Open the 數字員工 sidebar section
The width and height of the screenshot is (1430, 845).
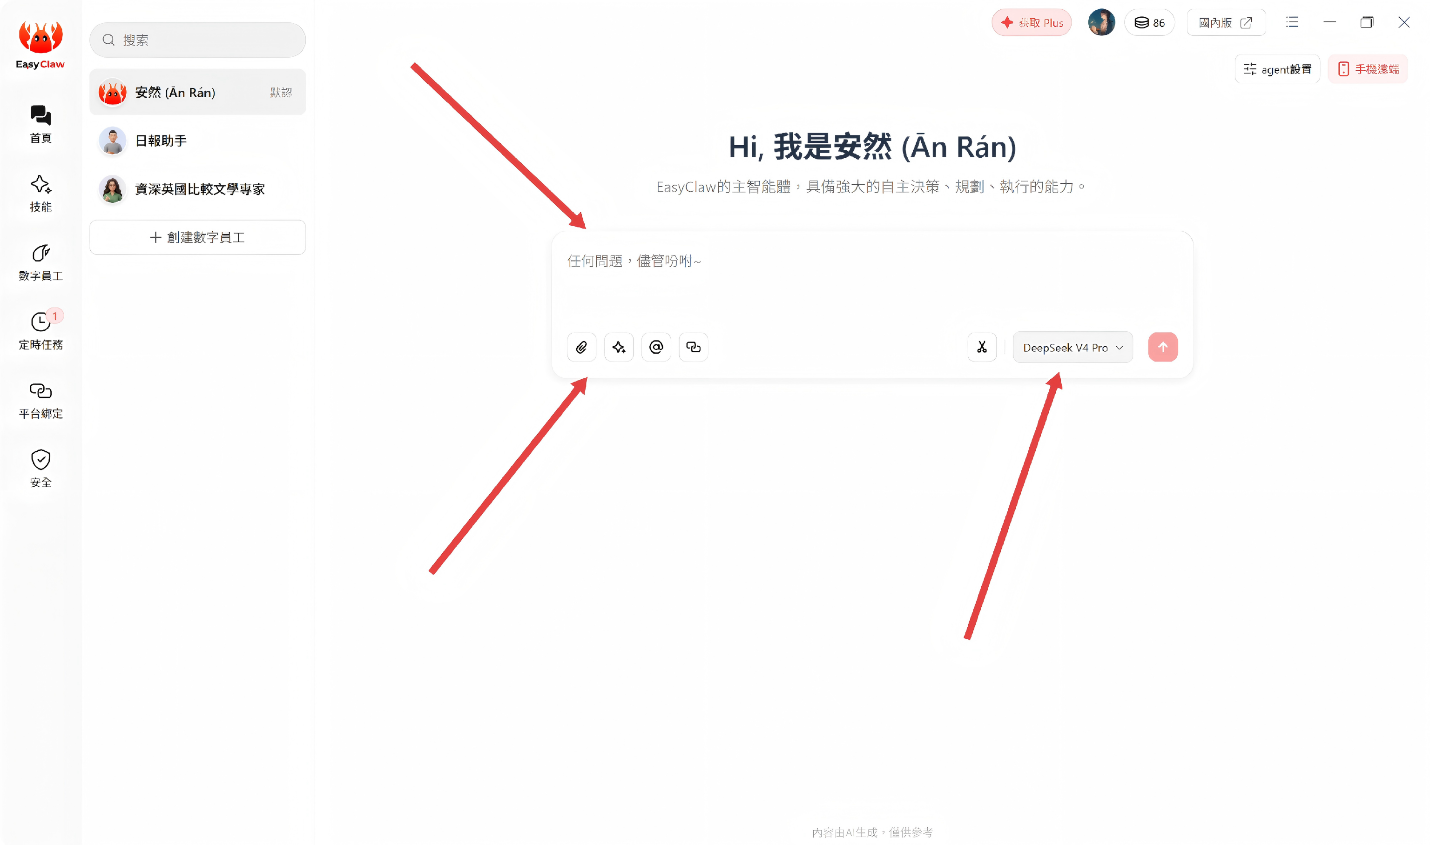40,262
